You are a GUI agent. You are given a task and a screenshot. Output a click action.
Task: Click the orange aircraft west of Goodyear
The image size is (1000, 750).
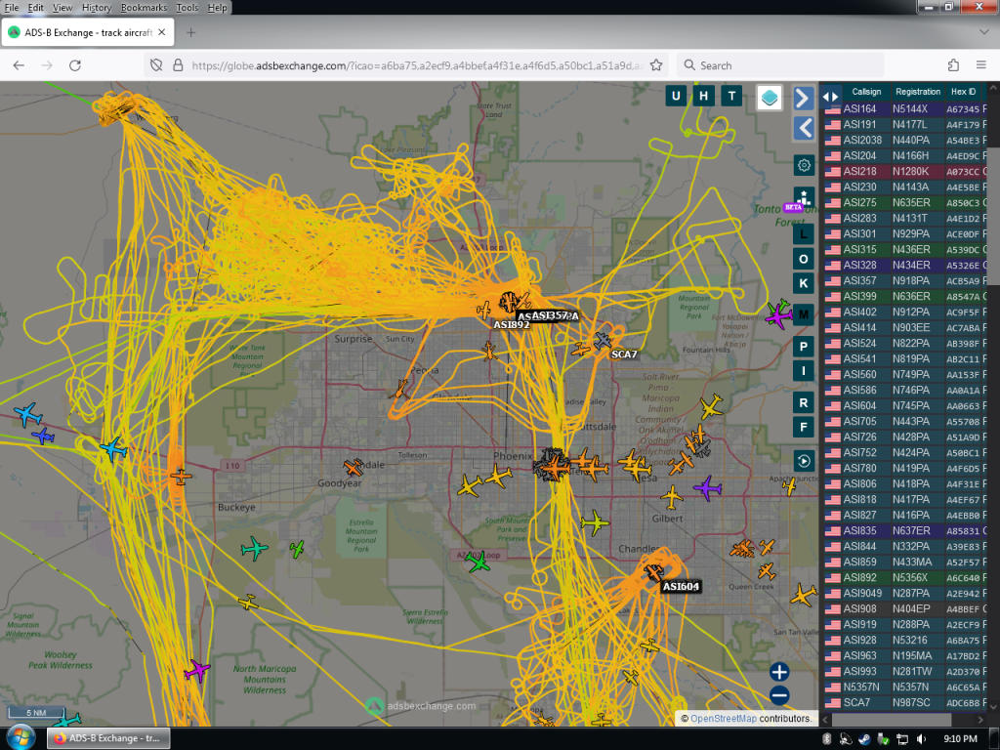(x=181, y=477)
